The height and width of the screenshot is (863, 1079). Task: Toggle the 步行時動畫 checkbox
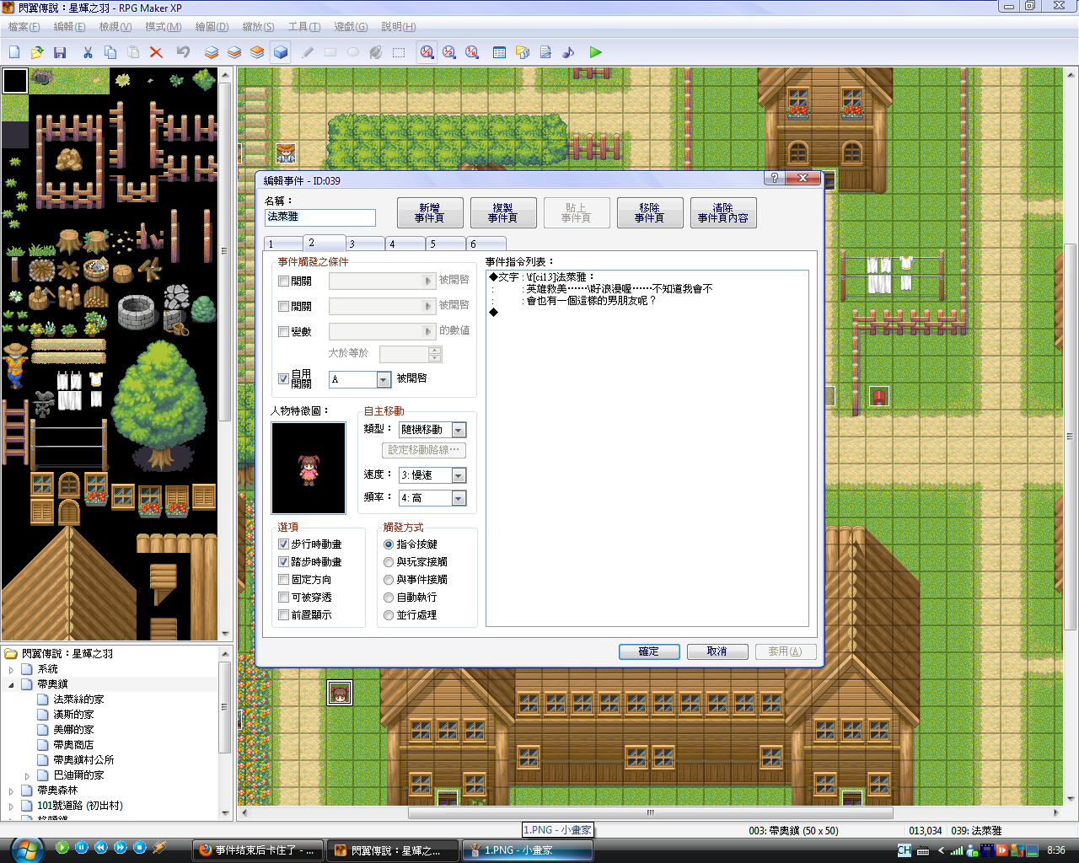pos(284,544)
